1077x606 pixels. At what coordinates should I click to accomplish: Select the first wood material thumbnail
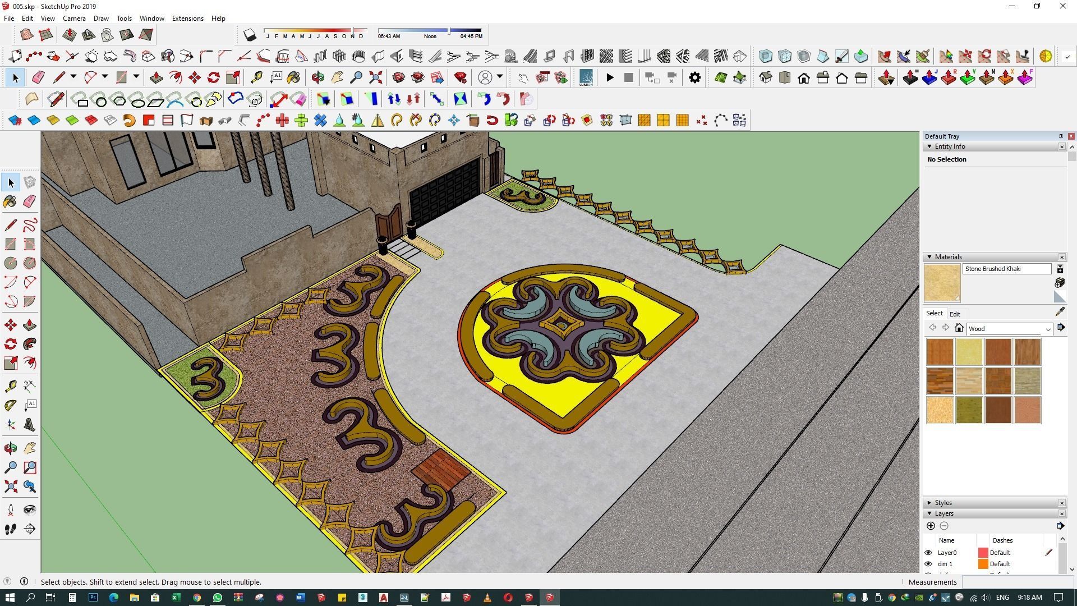[x=940, y=352]
